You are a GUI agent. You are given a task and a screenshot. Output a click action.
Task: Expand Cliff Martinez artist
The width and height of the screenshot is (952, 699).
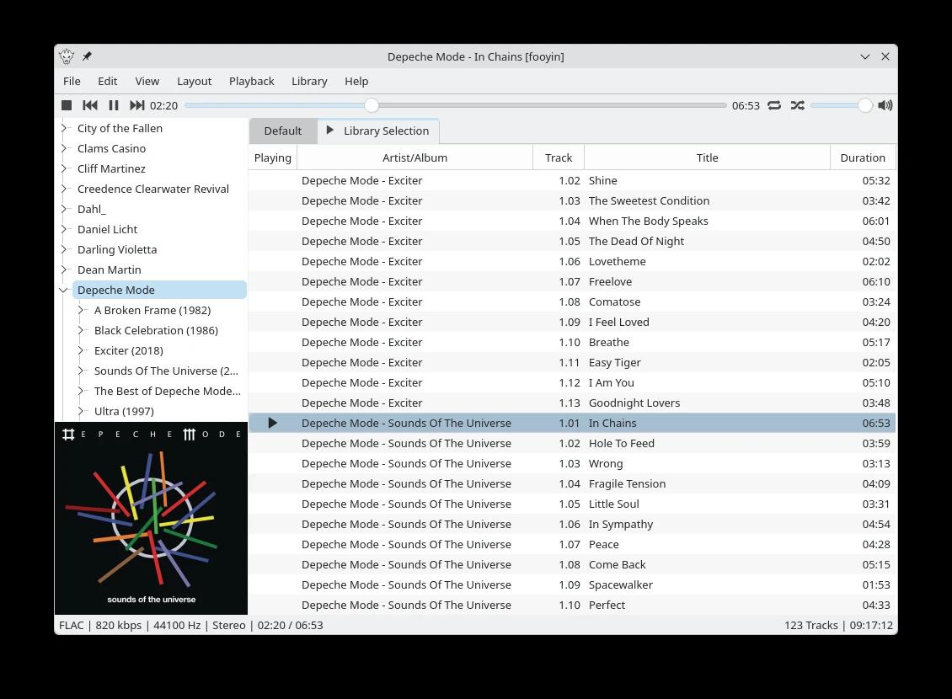point(63,168)
